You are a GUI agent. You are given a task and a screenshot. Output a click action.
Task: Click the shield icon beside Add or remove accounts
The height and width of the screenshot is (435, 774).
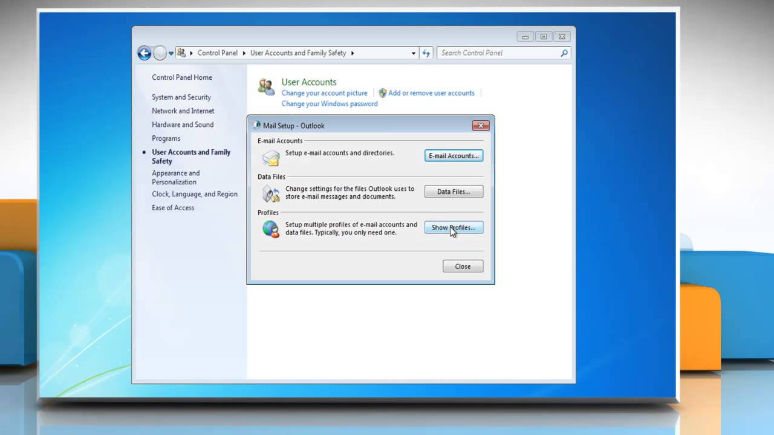(382, 93)
